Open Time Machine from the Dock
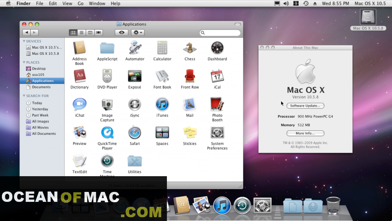This screenshot has width=392, height=221. coord(242,205)
